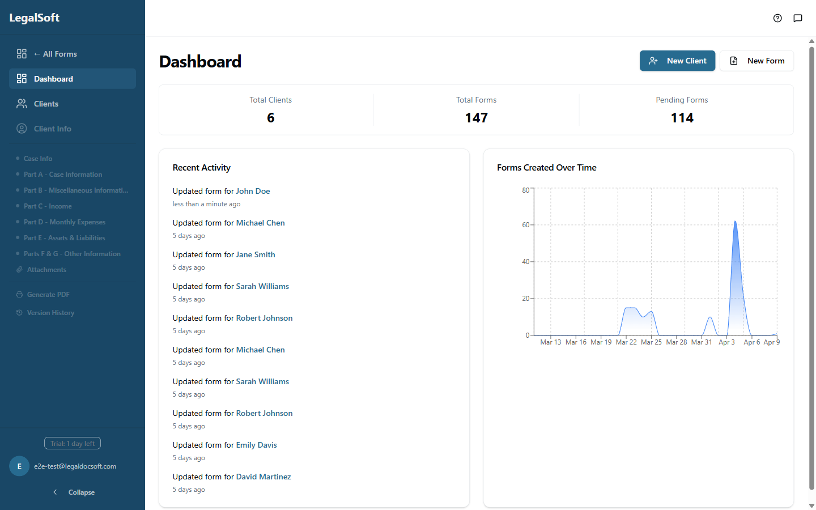This screenshot has width=816, height=510.
Task: Click the help question mark icon
Action: (x=777, y=18)
